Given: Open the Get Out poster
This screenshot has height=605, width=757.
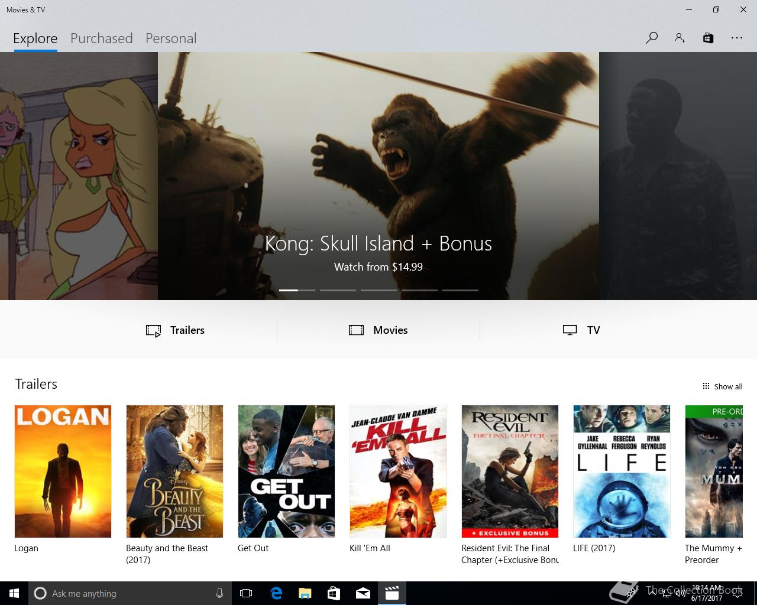Looking at the screenshot, I should click(286, 471).
